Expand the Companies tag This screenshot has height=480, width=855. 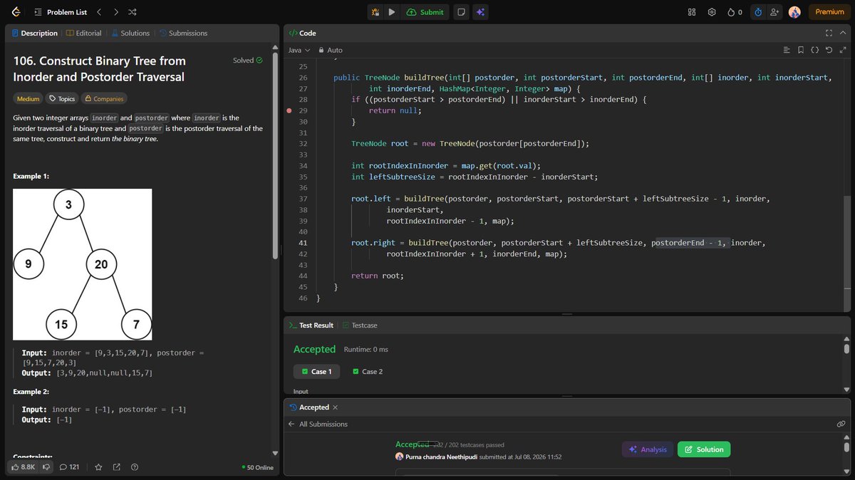pos(104,99)
